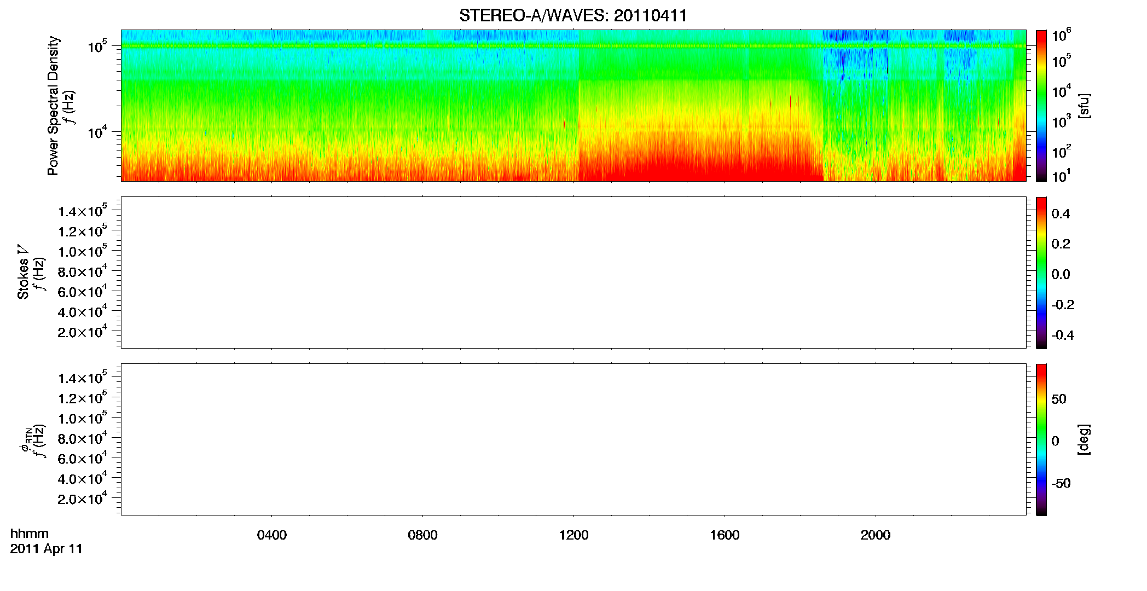Click the Stokes V colorbar
This screenshot has width=1147, height=591.
[1041, 273]
